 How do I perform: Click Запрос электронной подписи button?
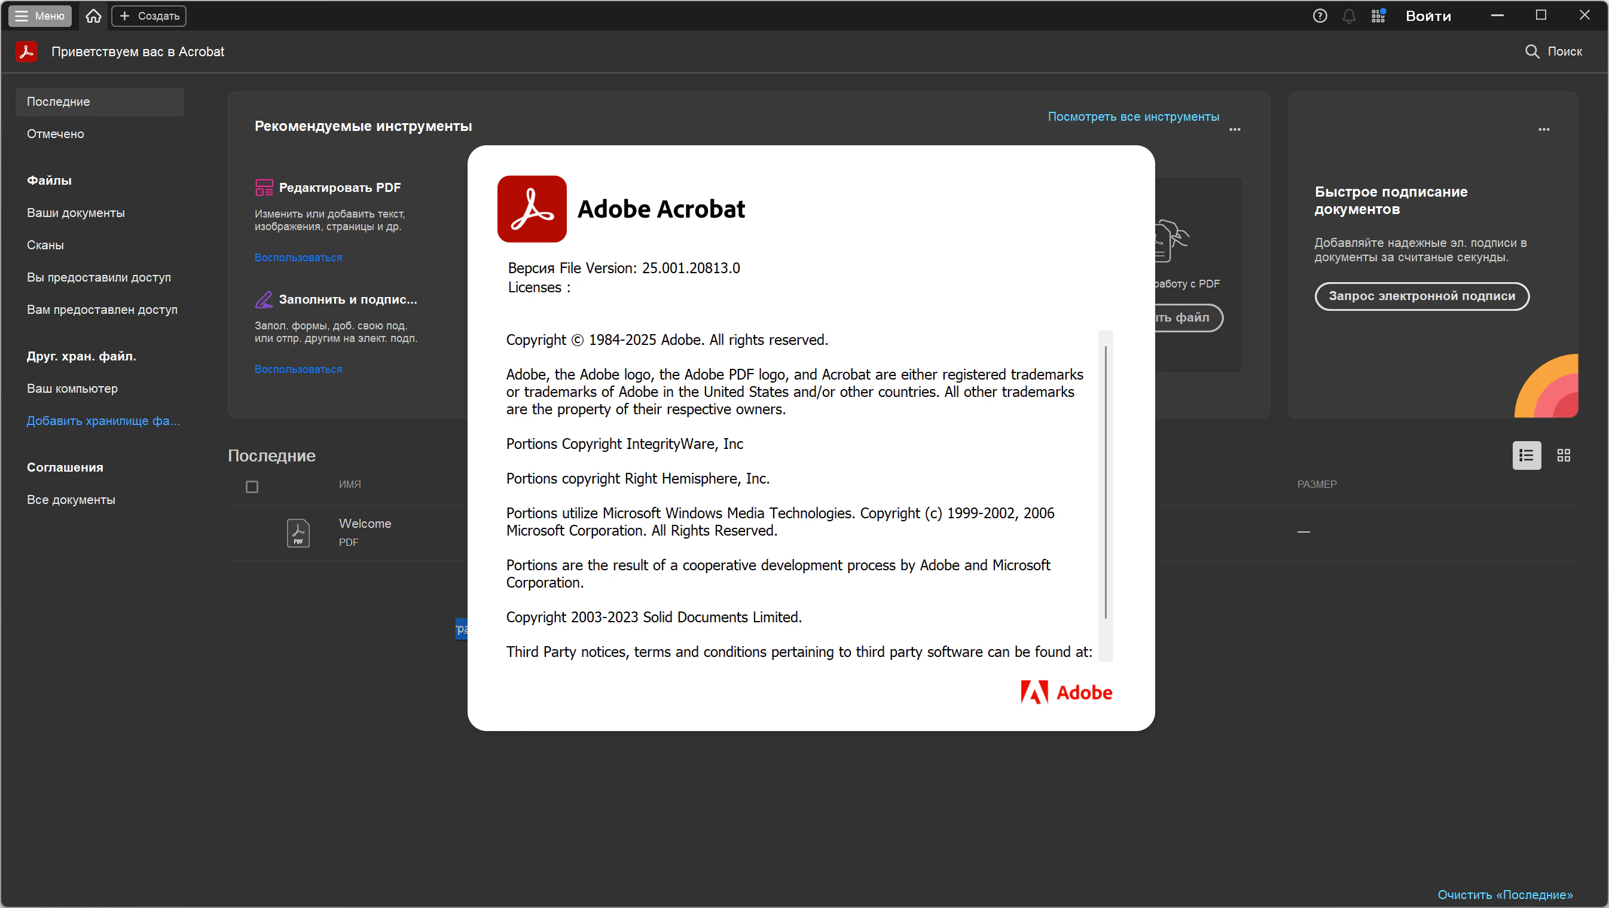(x=1421, y=296)
